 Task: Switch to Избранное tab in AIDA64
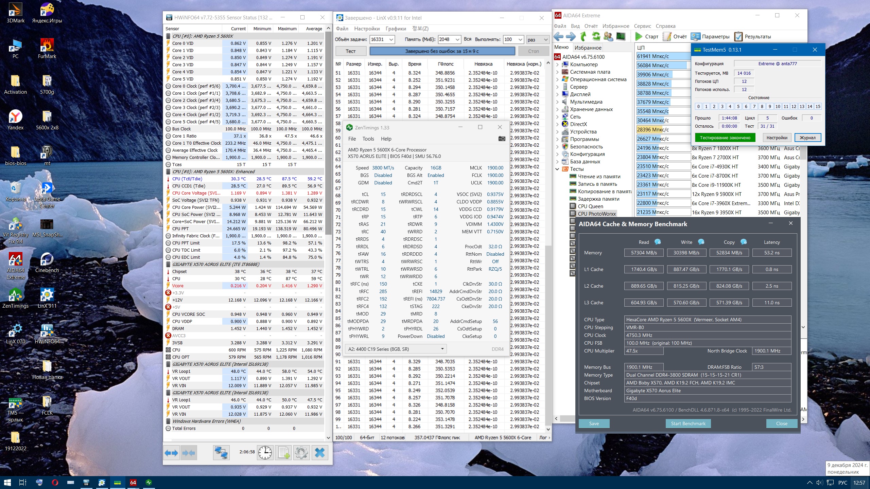588,48
